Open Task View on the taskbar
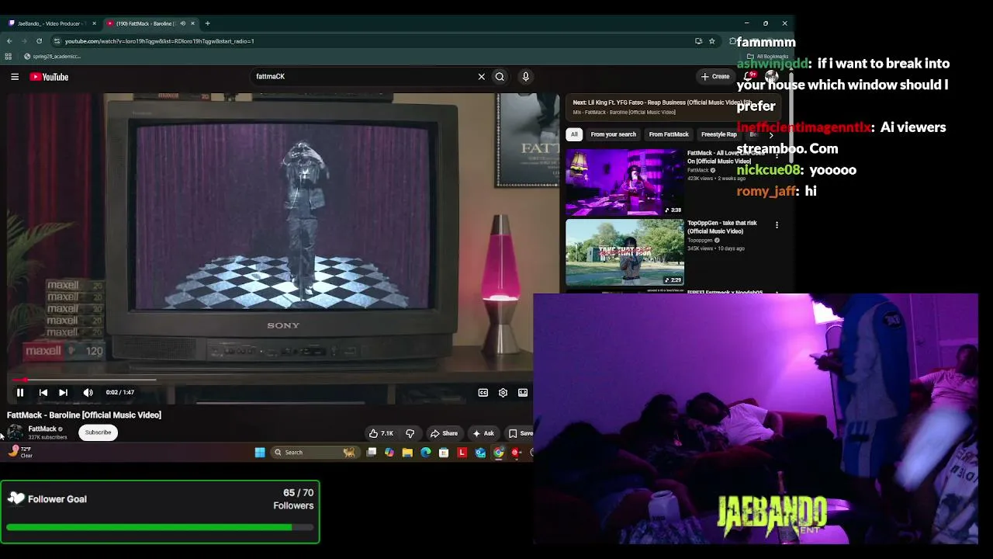The width and height of the screenshot is (993, 559). point(372,453)
